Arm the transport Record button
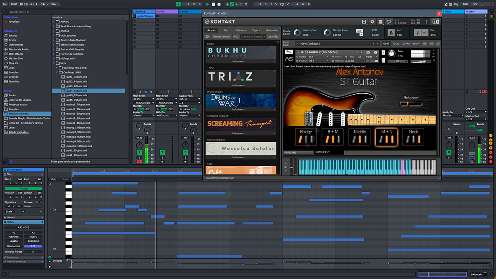 (219, 4)
